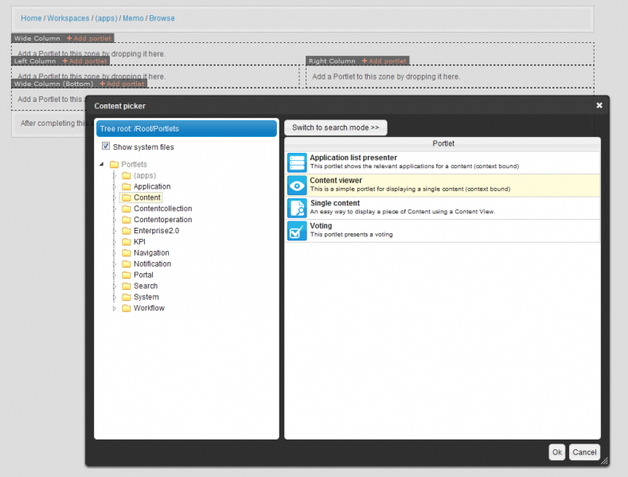Image resolution: width=628 pixels, height=477 pixels.
Task: Click the Cancel button
Action: coord(584,452)
